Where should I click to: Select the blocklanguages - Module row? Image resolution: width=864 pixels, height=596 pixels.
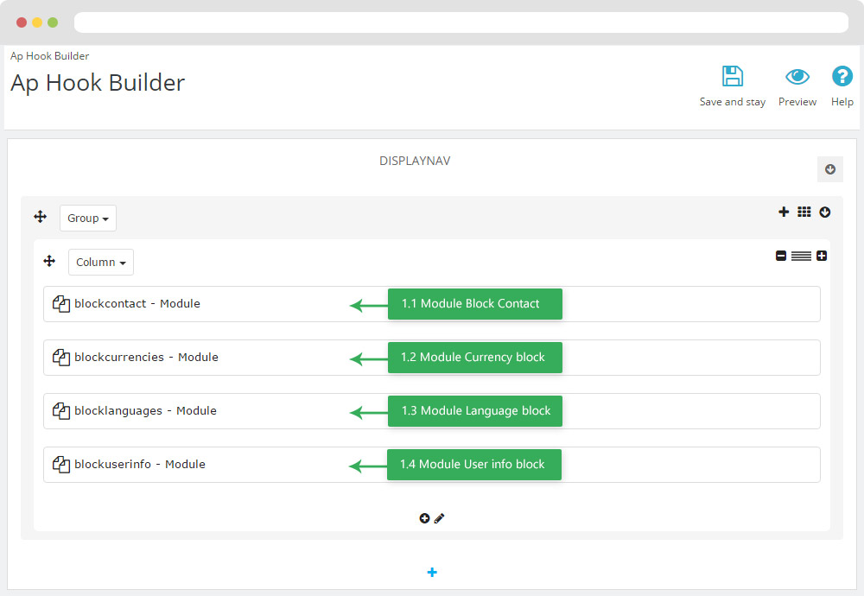(x=431, y=411)
